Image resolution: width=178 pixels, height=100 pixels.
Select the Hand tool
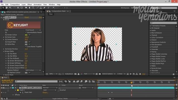7,8
